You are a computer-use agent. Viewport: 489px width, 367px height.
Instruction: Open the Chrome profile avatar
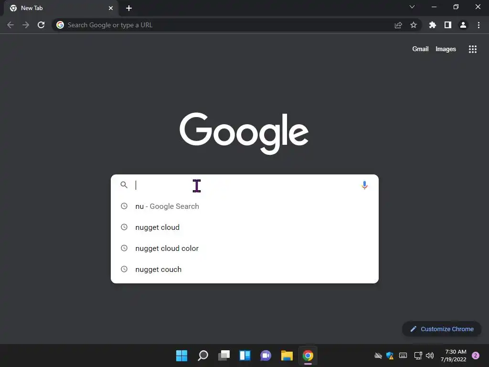[463, 25]
